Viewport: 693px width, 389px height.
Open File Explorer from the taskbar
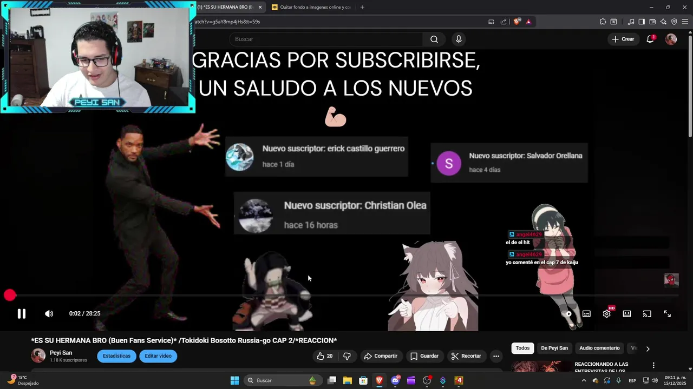[348, 380]
